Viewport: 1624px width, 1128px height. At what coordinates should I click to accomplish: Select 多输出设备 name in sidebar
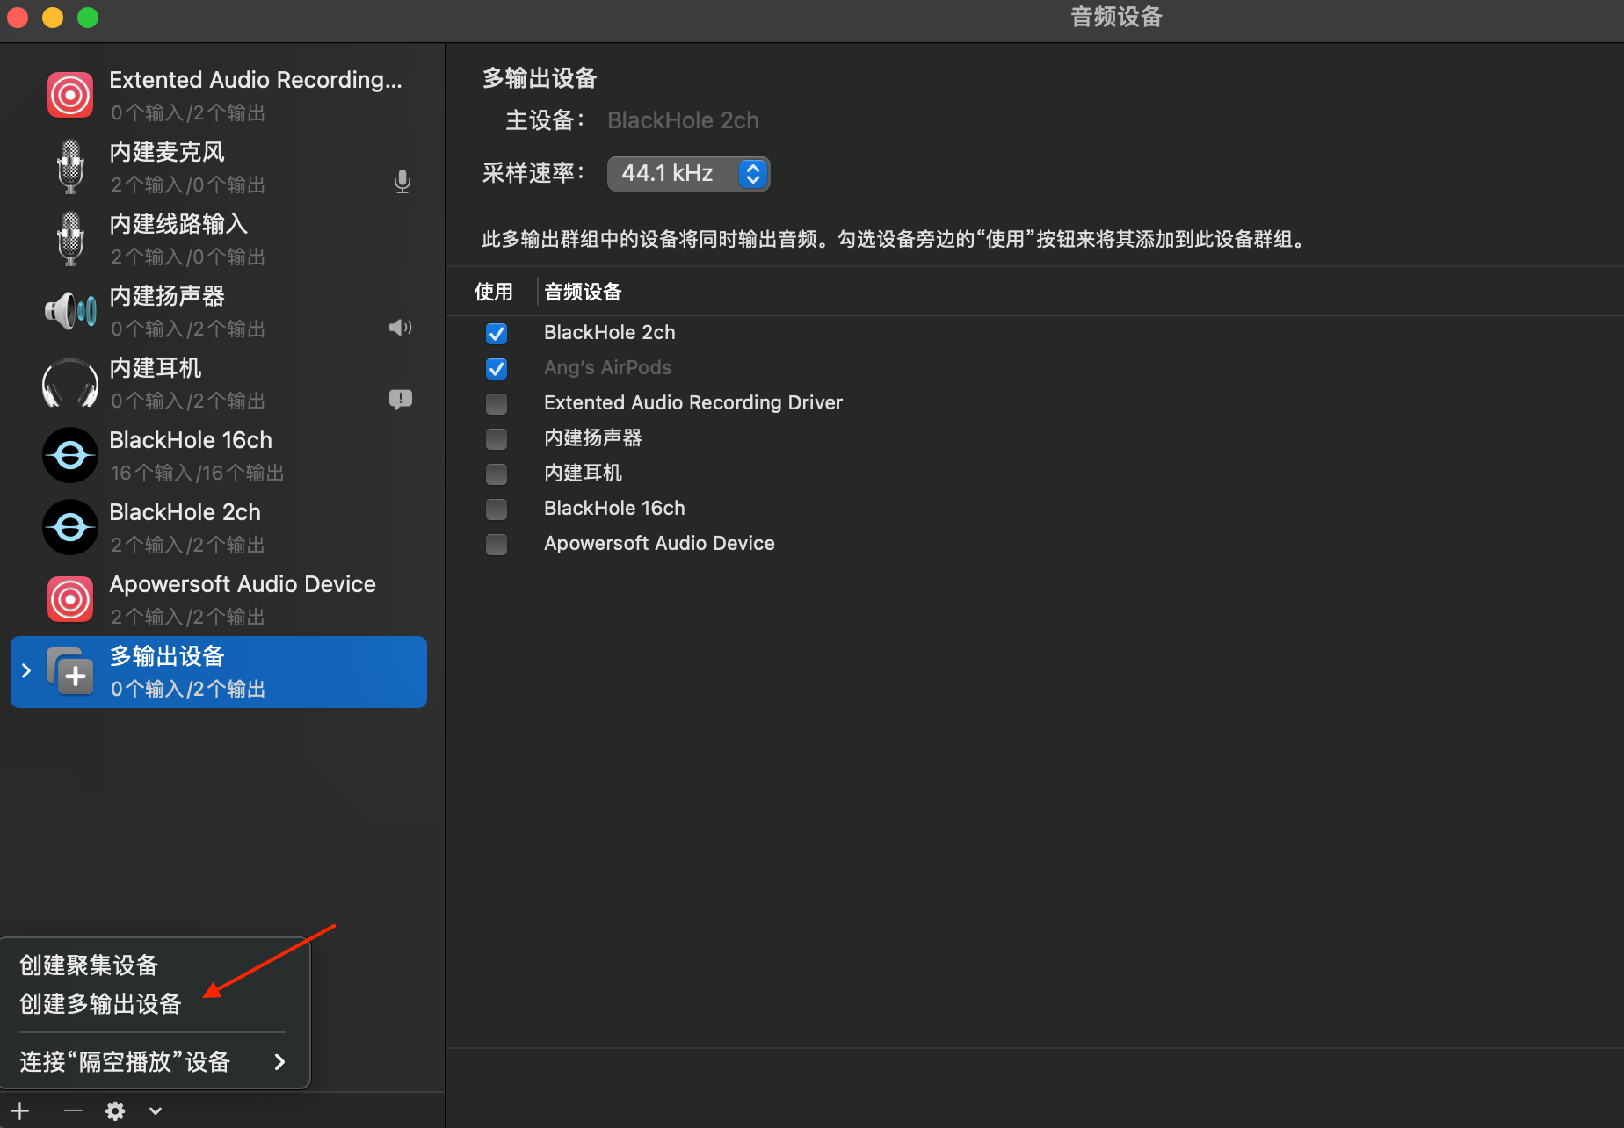pyautogui.click(x=167, y=656)
